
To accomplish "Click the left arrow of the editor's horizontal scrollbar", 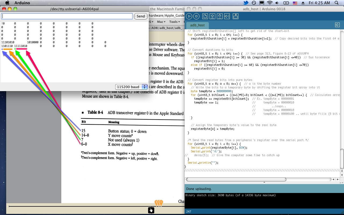I will [334, 179].
